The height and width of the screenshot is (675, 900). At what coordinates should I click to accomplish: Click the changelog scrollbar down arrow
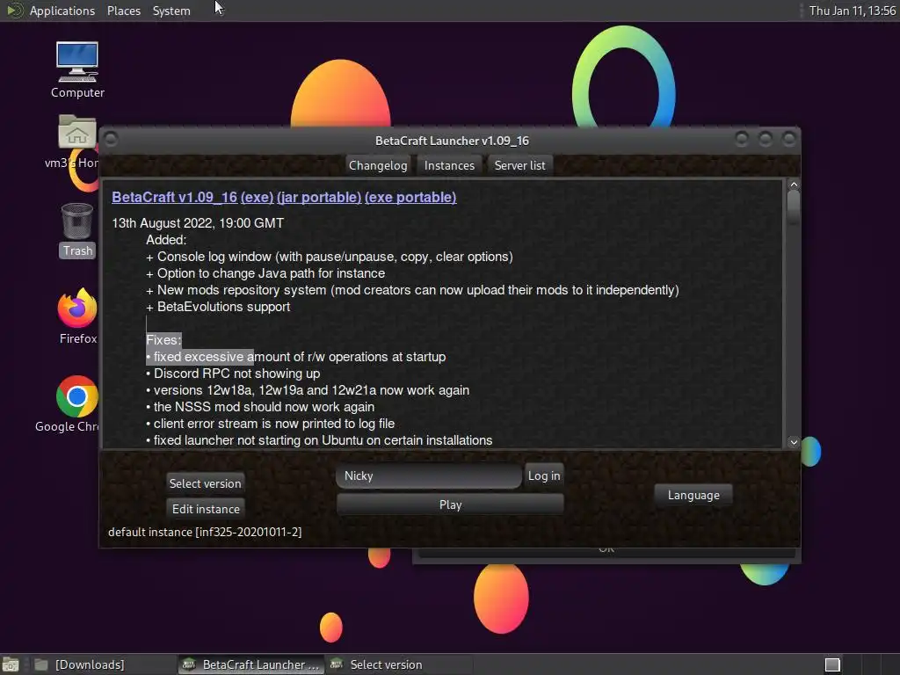[794, 442]
